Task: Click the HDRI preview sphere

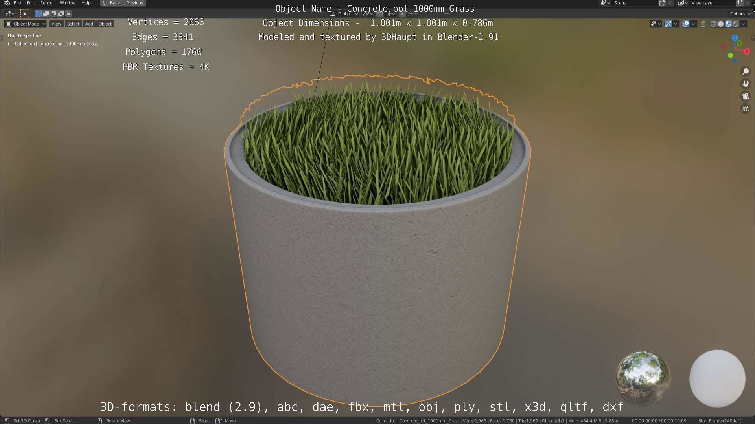Action: pos(643,378)
